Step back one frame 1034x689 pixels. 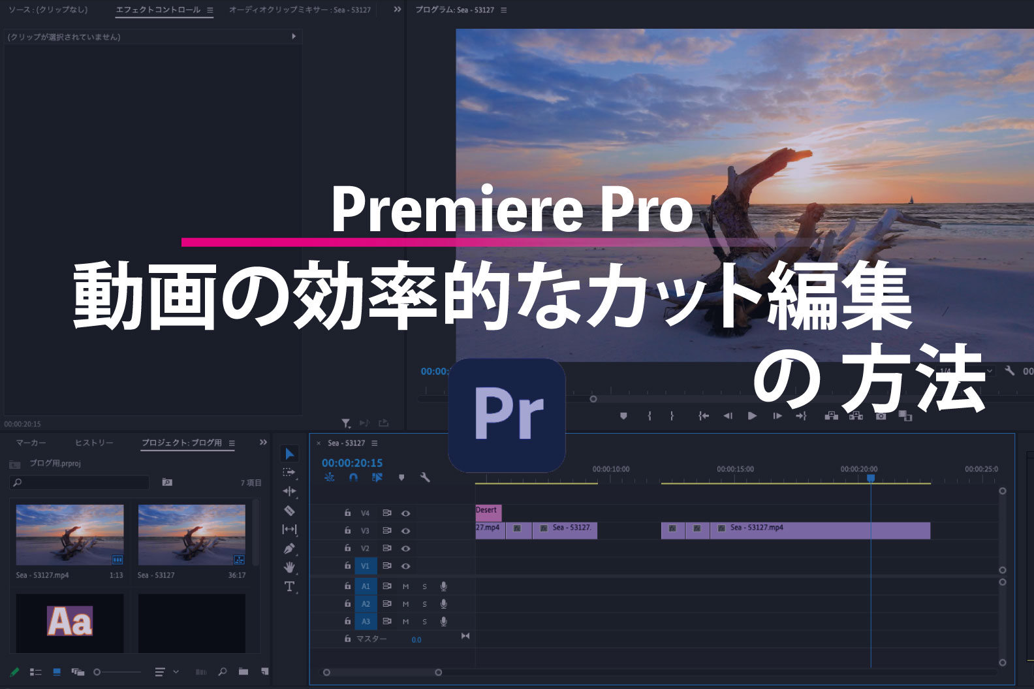pyautogui.click(x=728, y=415)
